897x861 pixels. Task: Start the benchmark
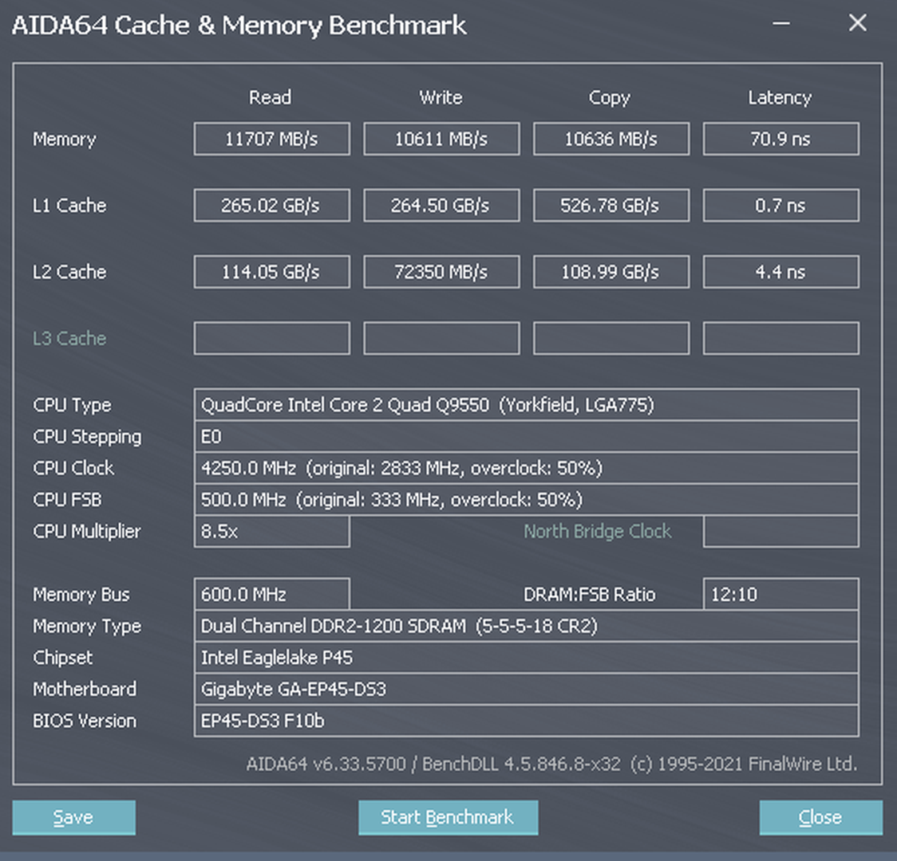pos(448,818)
